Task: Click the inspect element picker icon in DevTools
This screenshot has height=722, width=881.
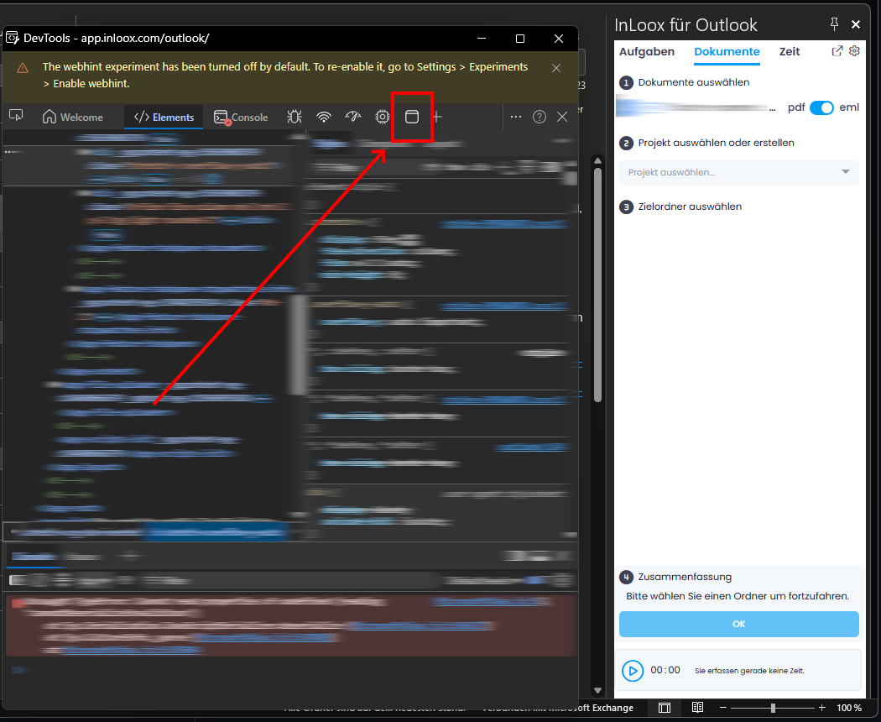Action: (x=16, y=116)
